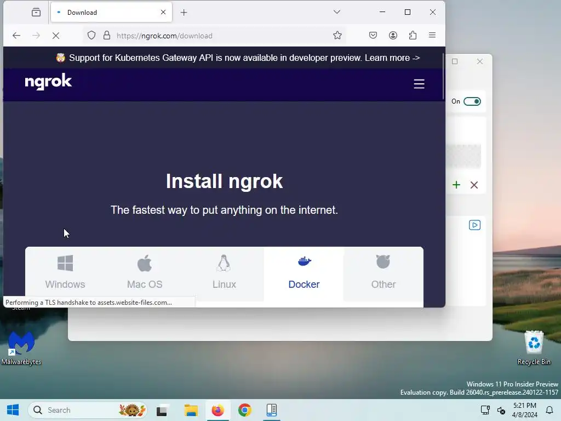
Task: Open the muted volume tray icon
Action: coord(501,410)
